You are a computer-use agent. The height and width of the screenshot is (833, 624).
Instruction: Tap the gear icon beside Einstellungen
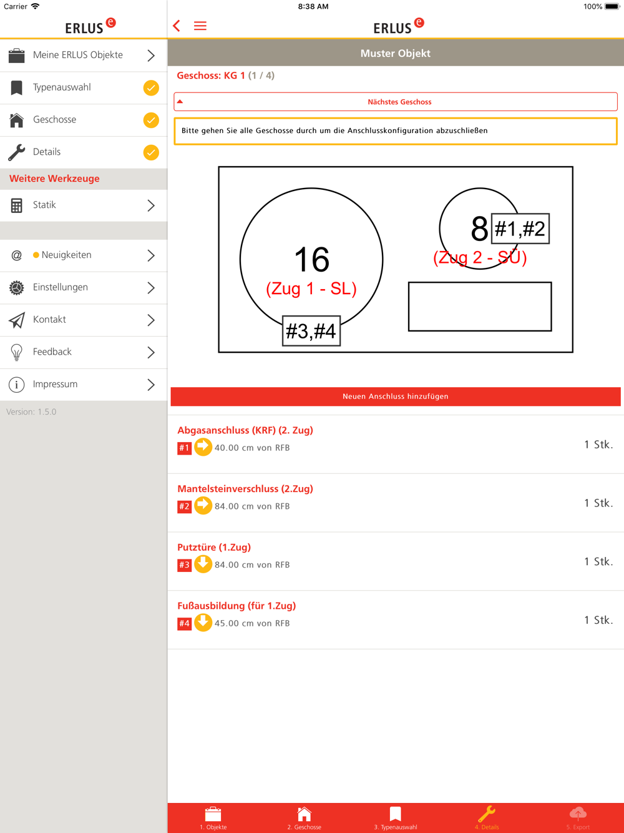click(17, 287)
